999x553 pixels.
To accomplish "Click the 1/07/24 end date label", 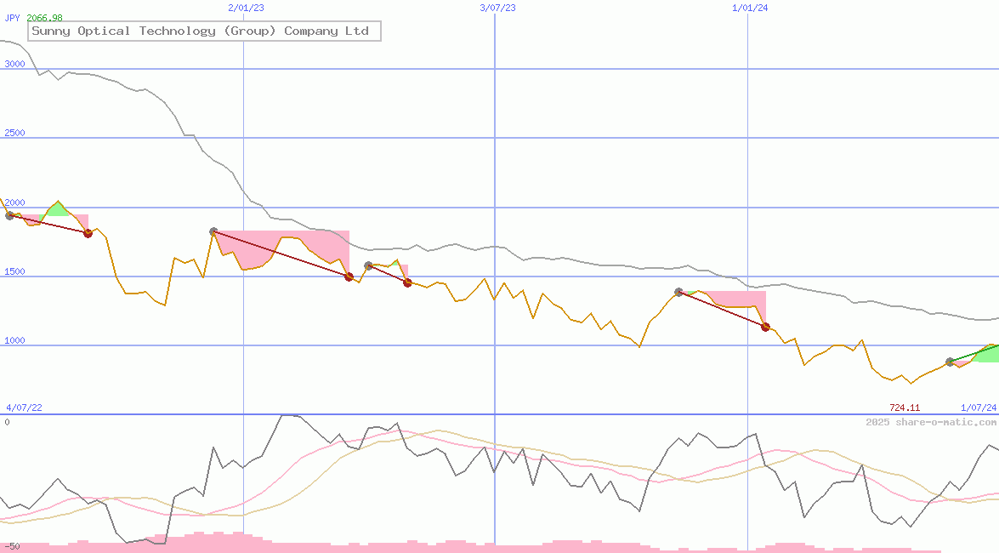I will click(x=979, y=408).
